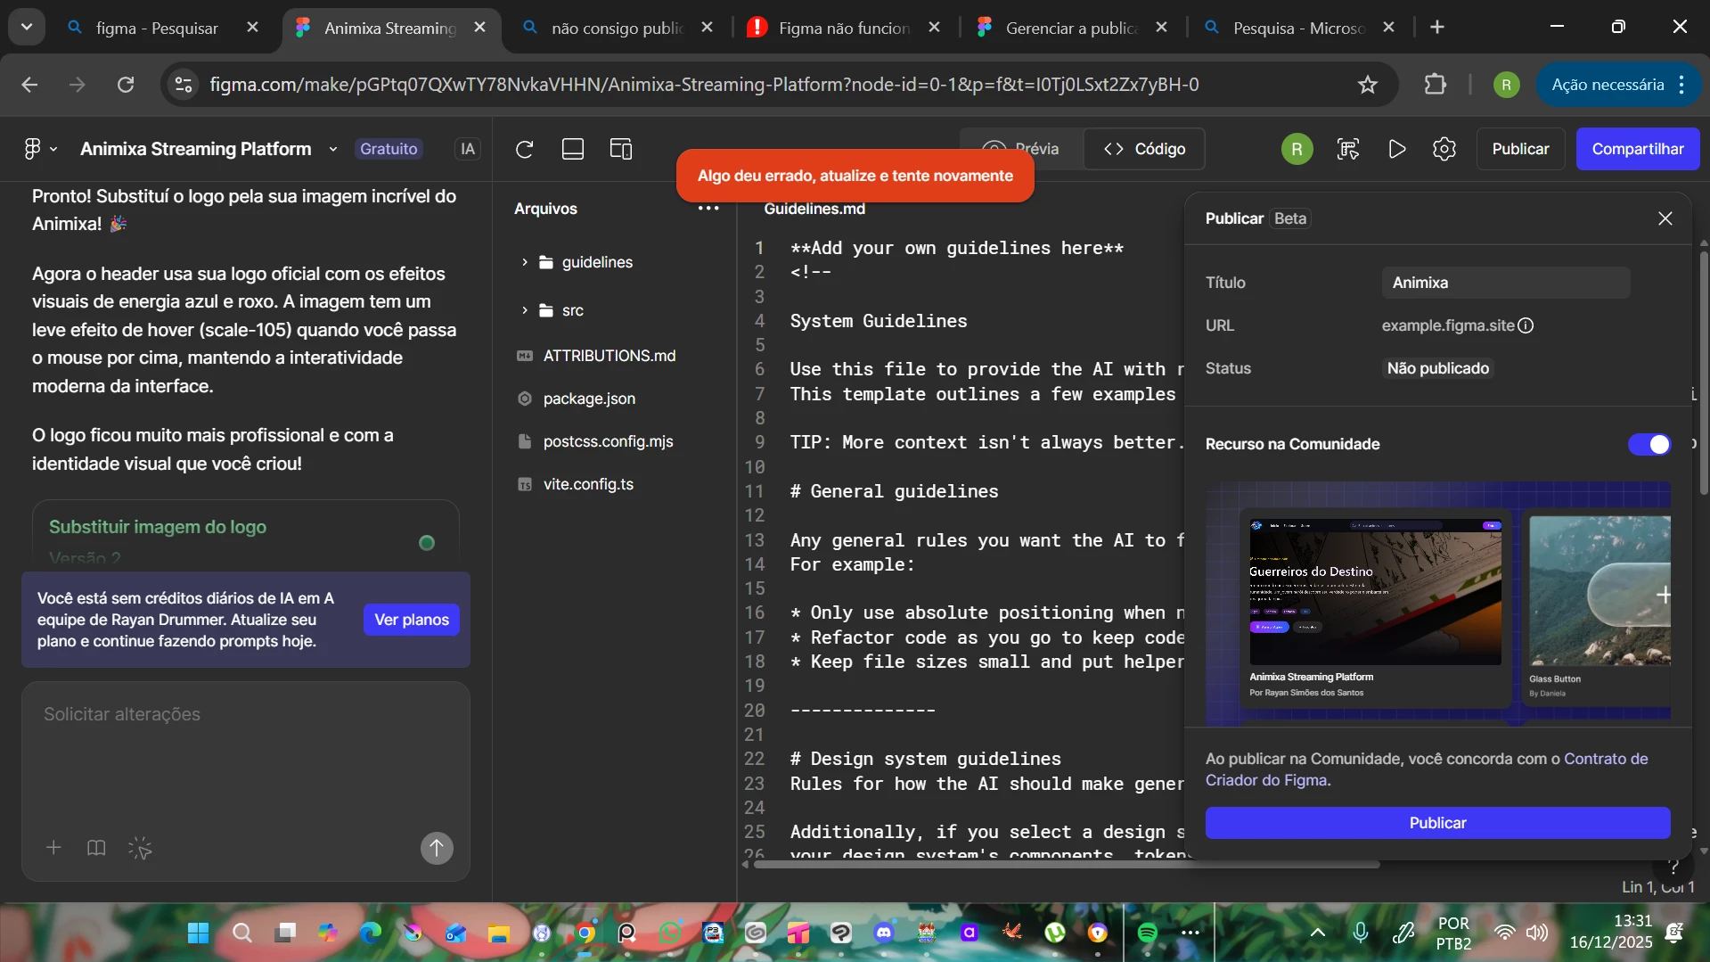Open Windows taskbar search
The height and width of the screenshot is (962, 1710).
pyautogui.click(x=241, y=933)
